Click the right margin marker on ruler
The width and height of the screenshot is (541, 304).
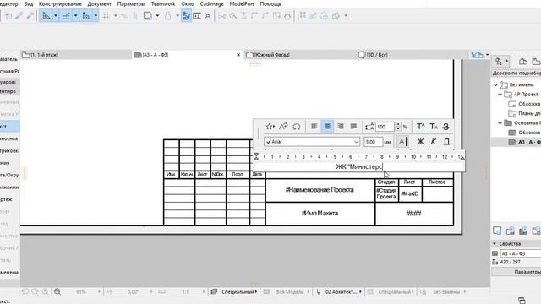[x=462, y=158]
